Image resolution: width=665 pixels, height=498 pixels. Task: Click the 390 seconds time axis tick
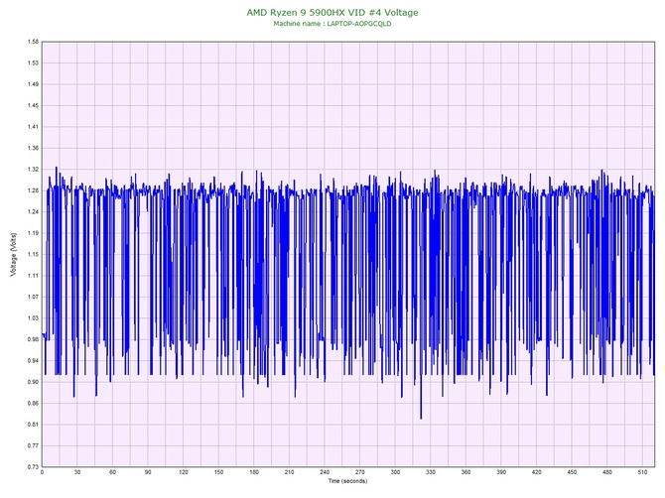pyautogui.click(x=501, y=473)
